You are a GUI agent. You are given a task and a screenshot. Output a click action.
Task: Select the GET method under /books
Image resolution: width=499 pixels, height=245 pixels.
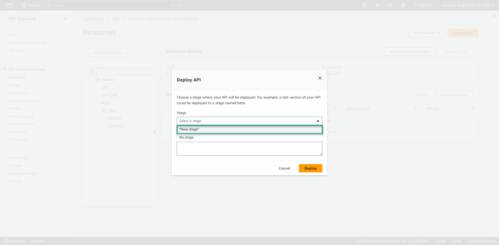tap(105, 87)
